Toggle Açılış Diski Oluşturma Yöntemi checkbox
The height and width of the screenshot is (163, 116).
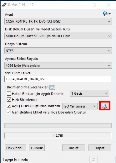pyautogui.click(x=9, y=106)
